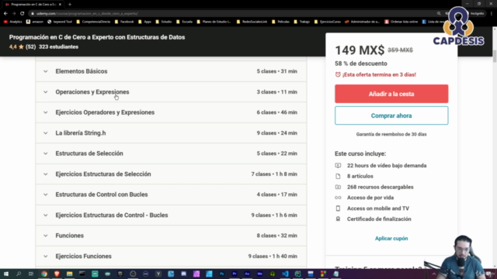
Task: Click the Comprar ahora button
Action: click(391, 115)
